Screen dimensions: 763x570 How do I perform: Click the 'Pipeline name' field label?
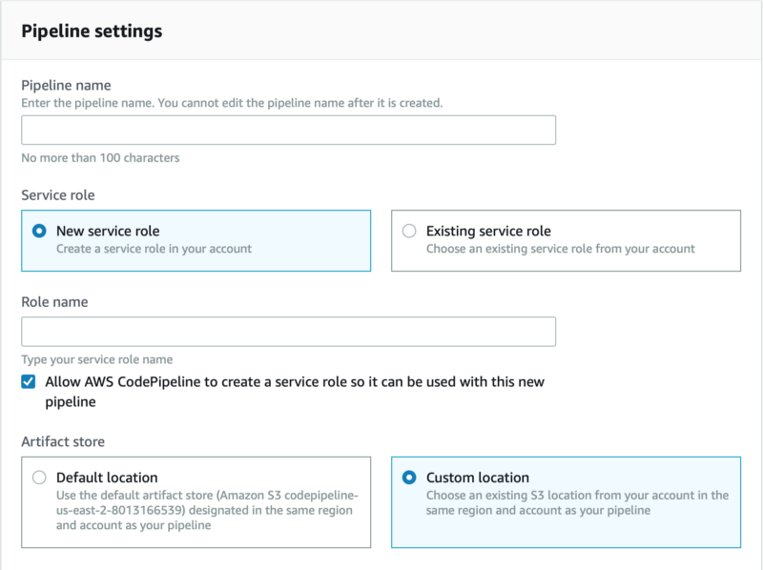[x=66, y=86]
